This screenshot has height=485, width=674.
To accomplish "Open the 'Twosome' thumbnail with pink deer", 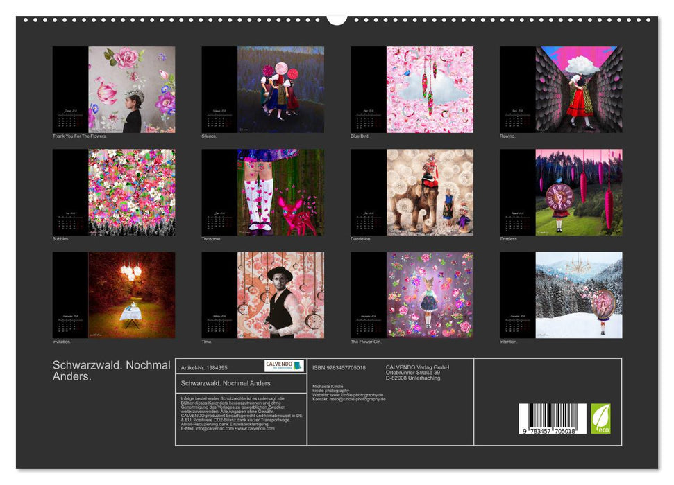I will (263, 192).
